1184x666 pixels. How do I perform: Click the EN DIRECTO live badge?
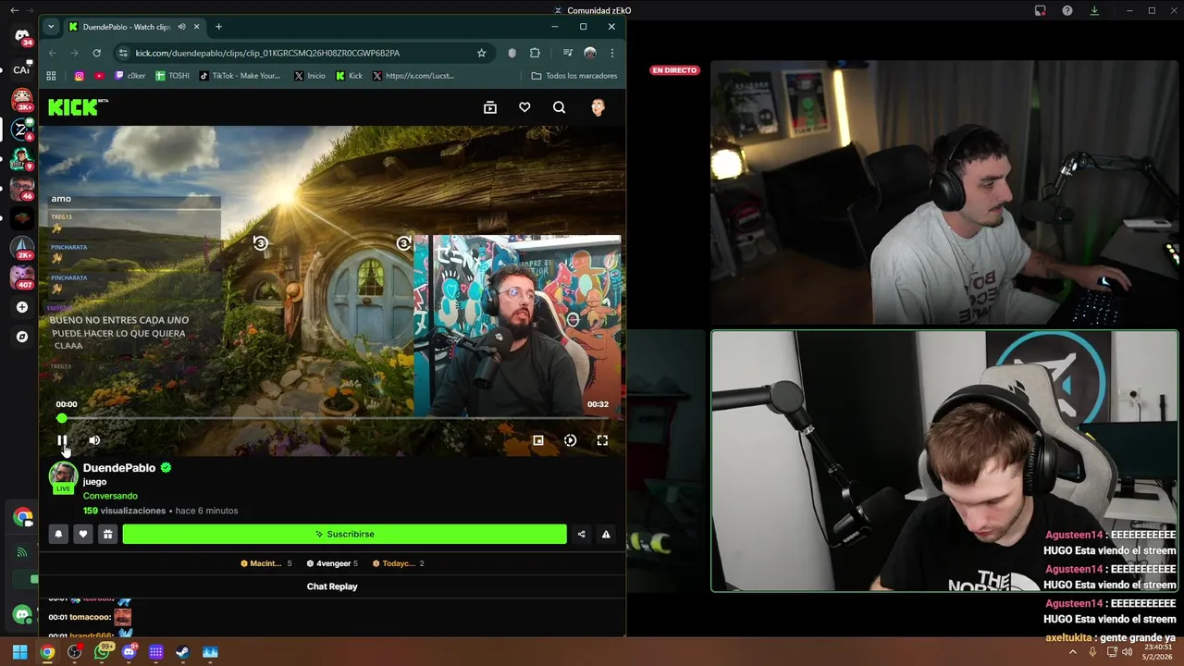674,70
